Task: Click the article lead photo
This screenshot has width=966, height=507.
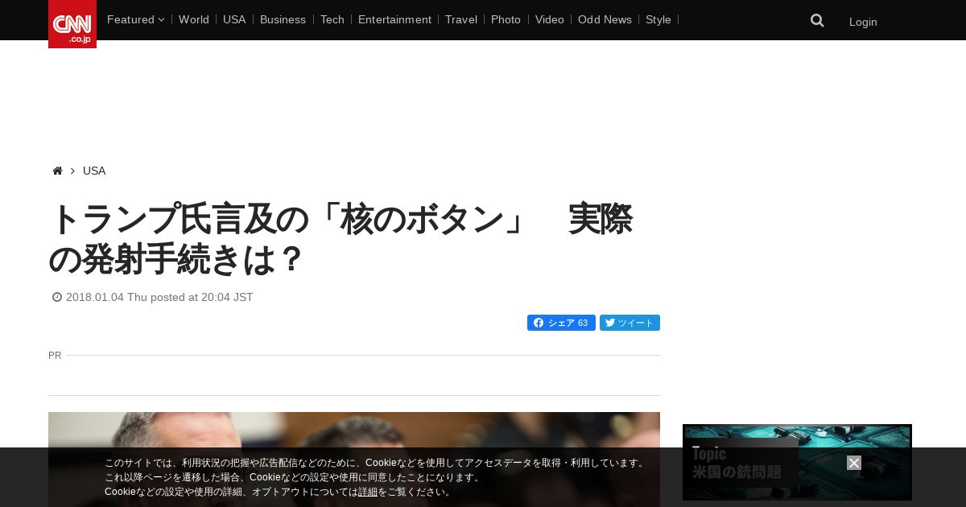Action: (354, 460)
